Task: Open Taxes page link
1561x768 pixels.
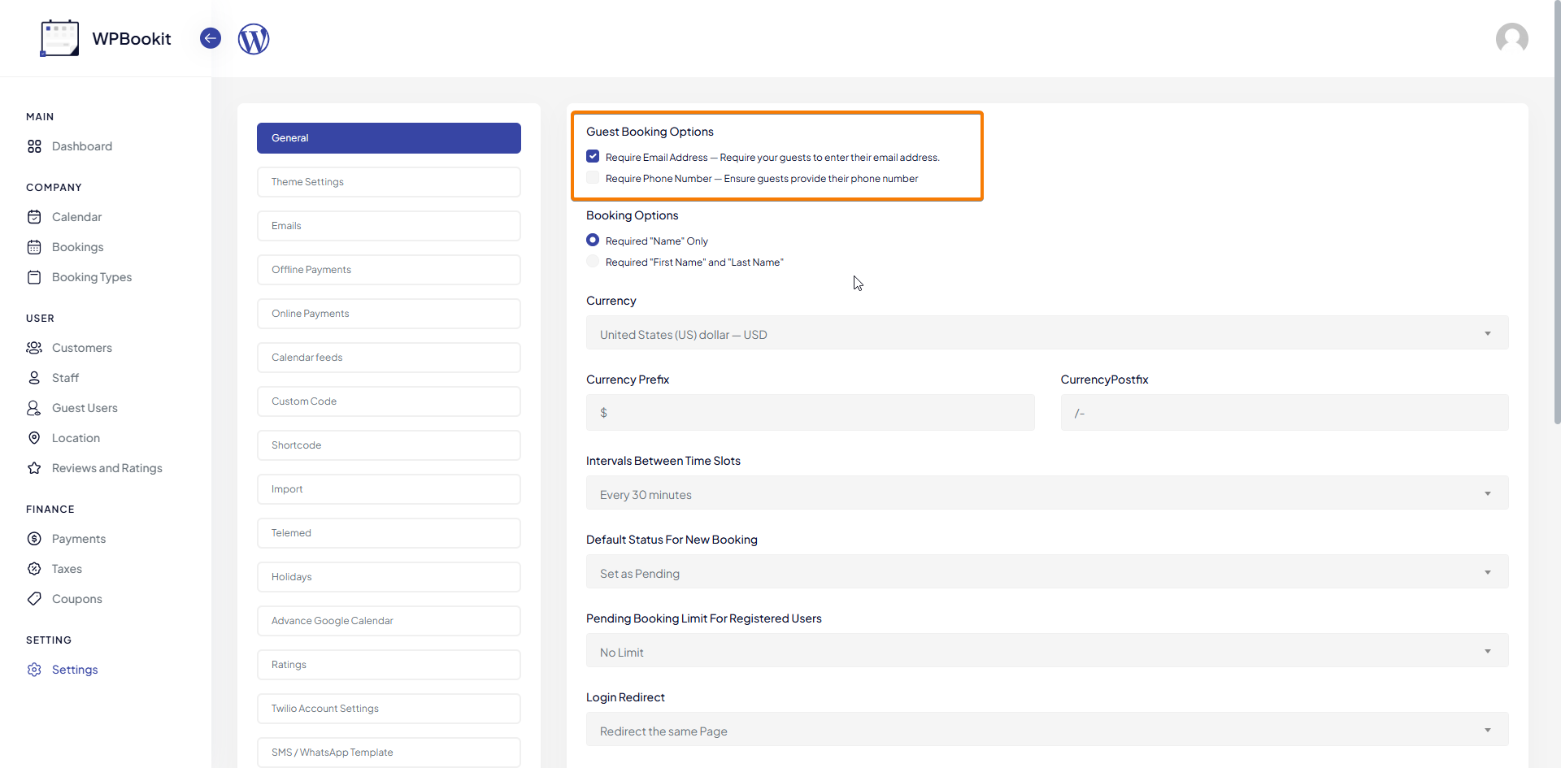Action: pyautogui.click(x=67, y=569)
